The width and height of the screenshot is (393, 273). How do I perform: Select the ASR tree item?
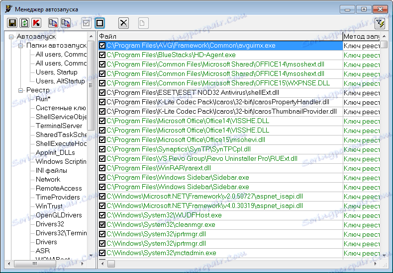[x=43, y=251]
